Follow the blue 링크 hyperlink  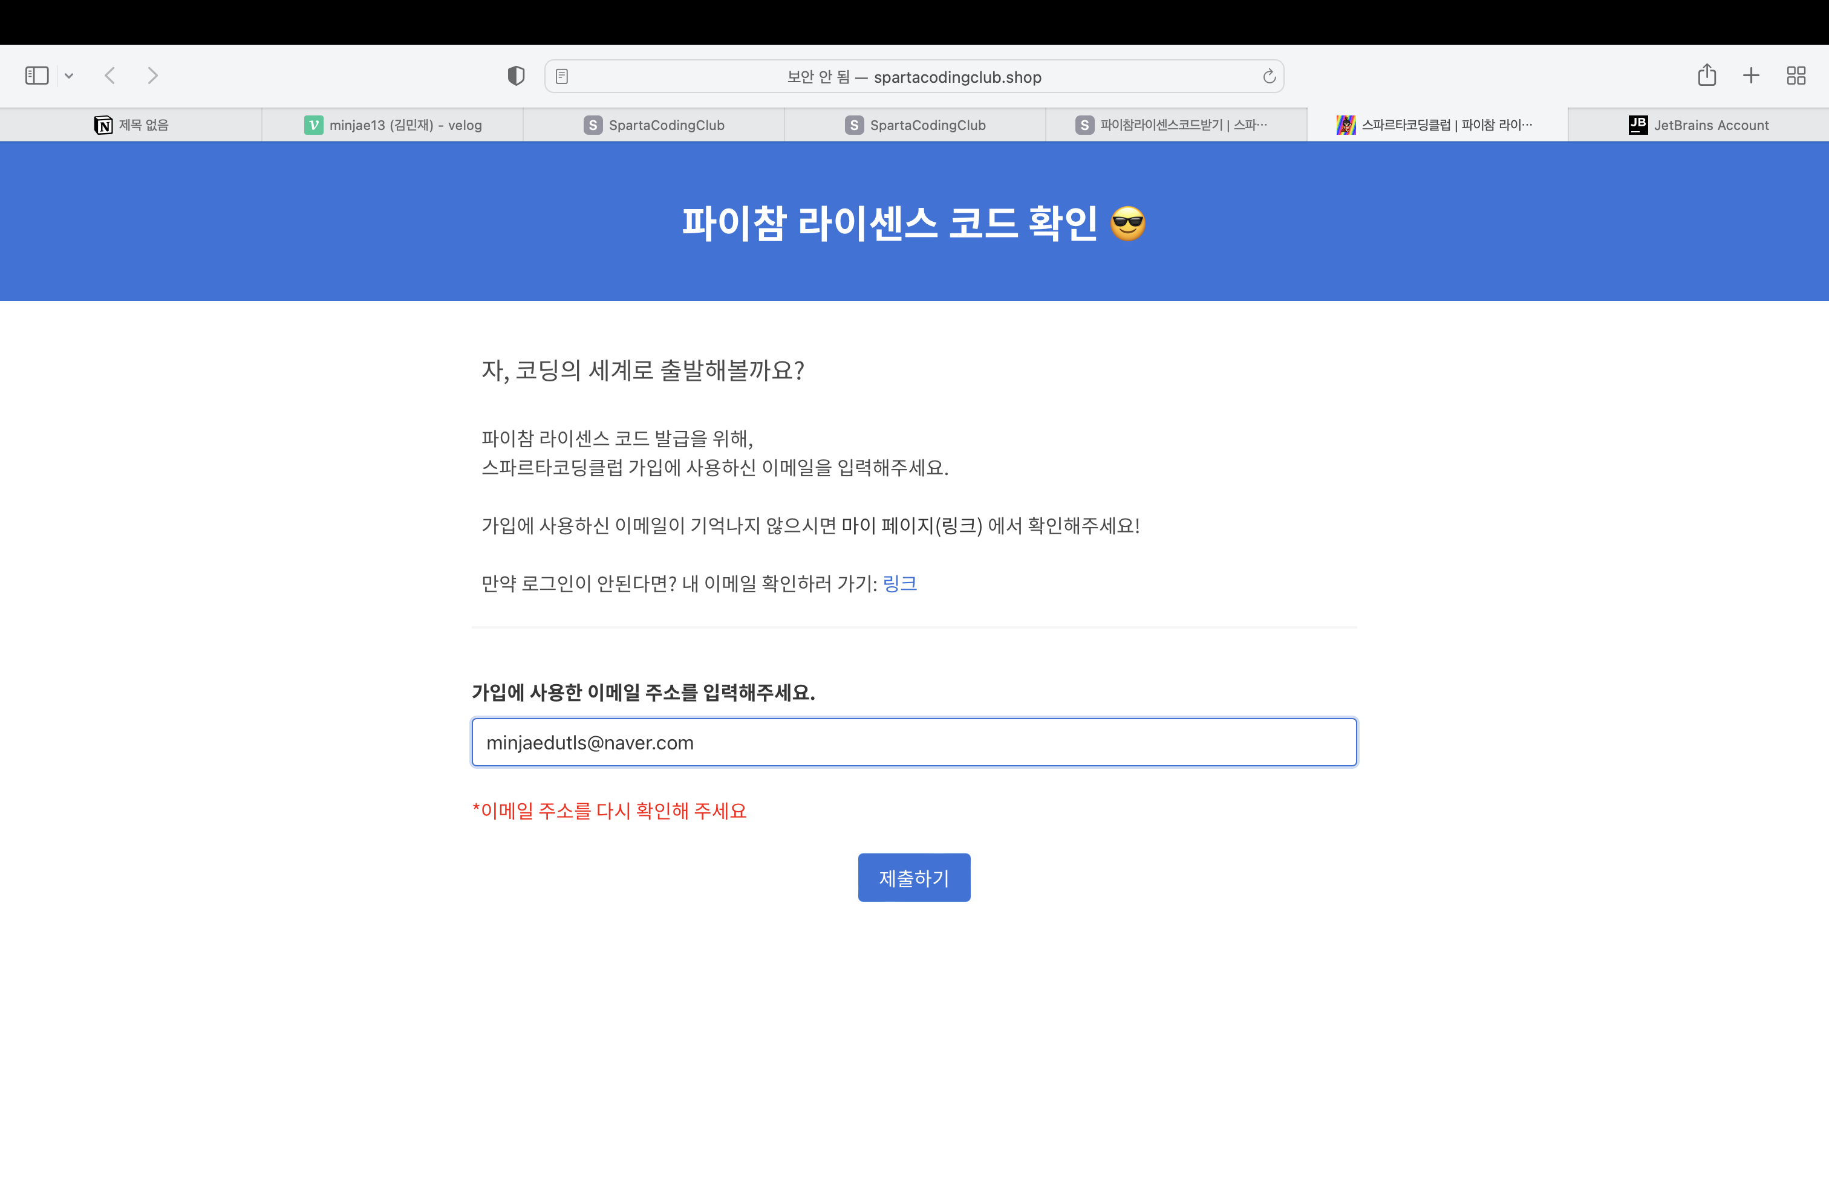(899, 583)
